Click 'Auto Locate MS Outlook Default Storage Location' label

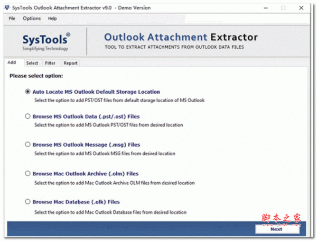(96, 92)
